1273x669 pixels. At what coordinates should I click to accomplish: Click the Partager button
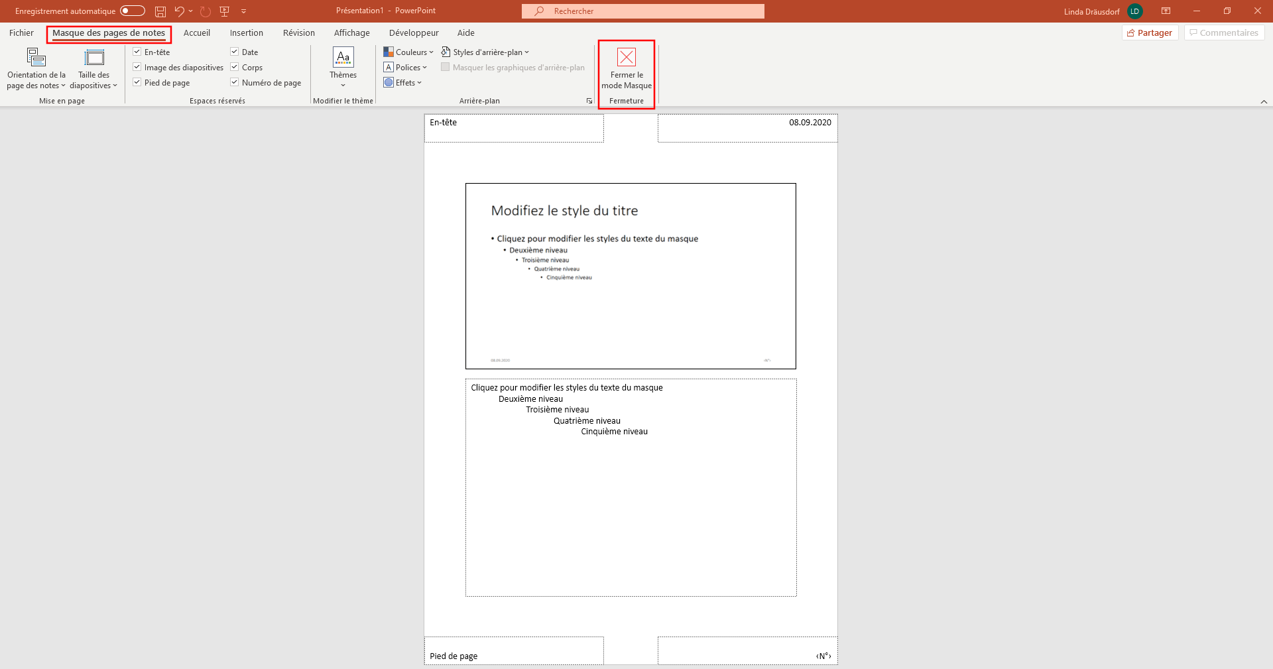click(x=1150, y=32)
